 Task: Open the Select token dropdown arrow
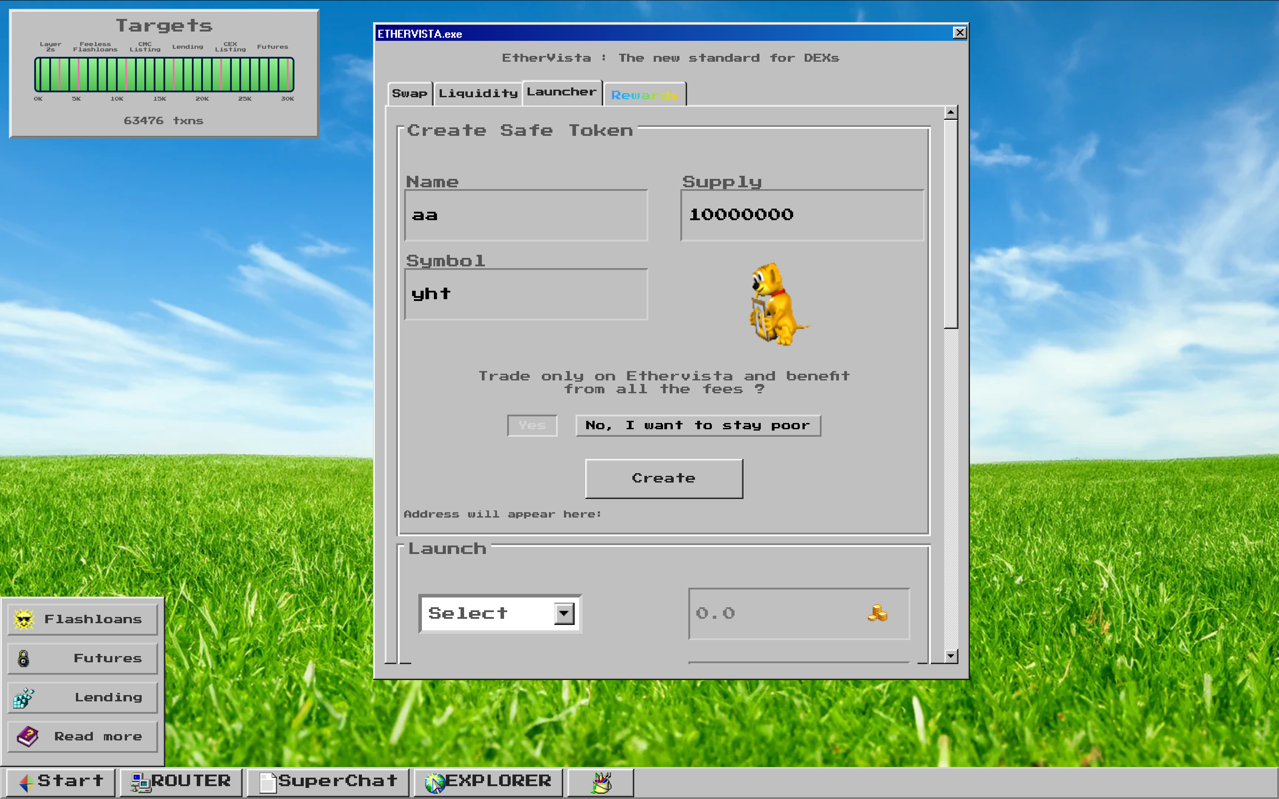pyautogui.click(x=564, y=613)
